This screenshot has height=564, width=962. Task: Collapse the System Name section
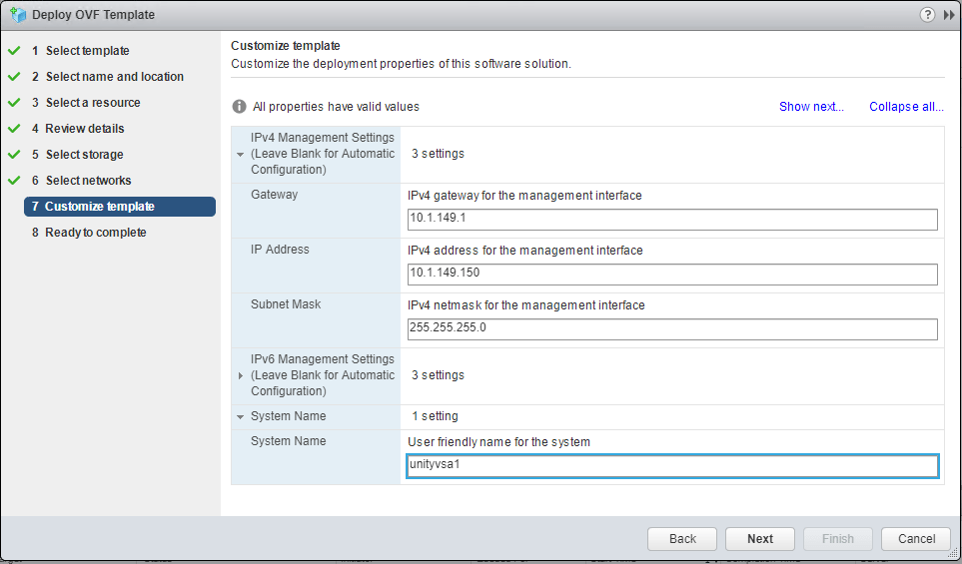(240, 416)
